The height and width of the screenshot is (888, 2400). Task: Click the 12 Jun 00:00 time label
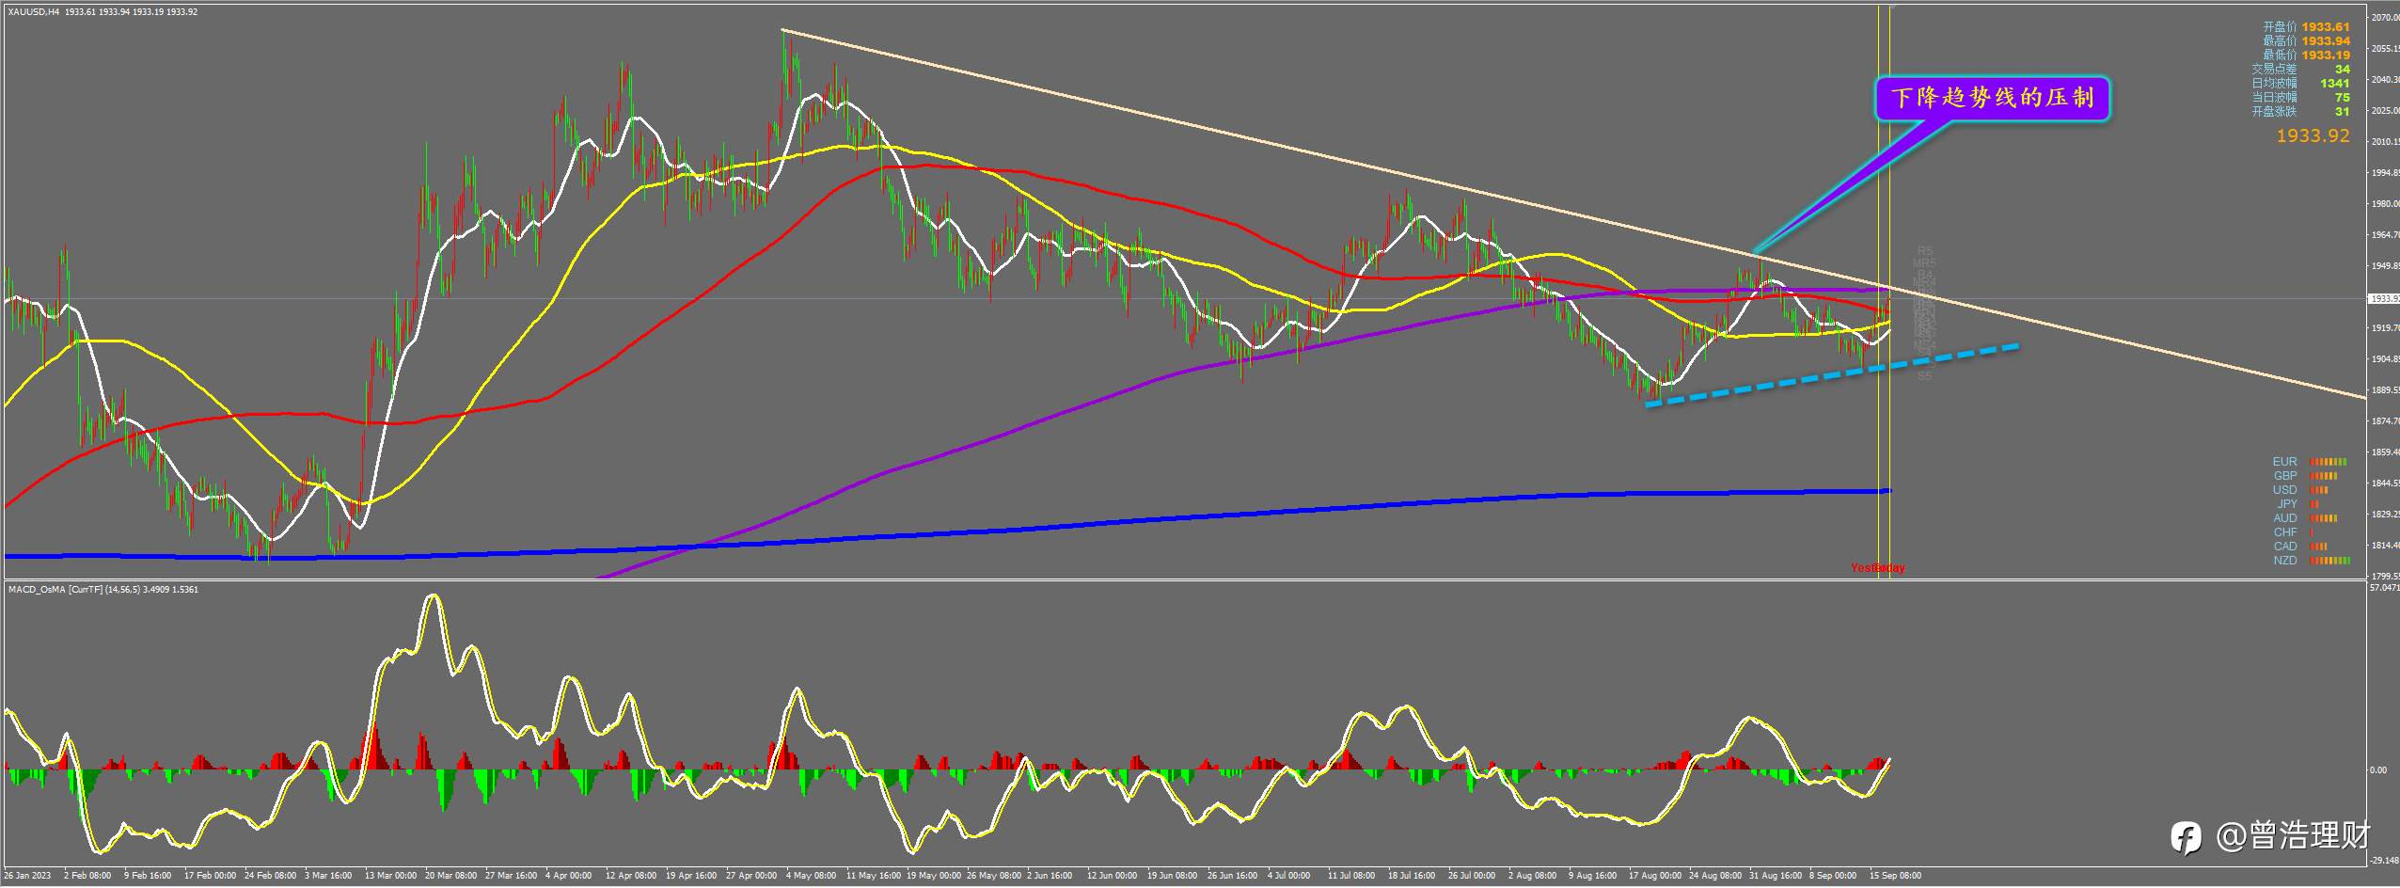[x=1112, y=876]
